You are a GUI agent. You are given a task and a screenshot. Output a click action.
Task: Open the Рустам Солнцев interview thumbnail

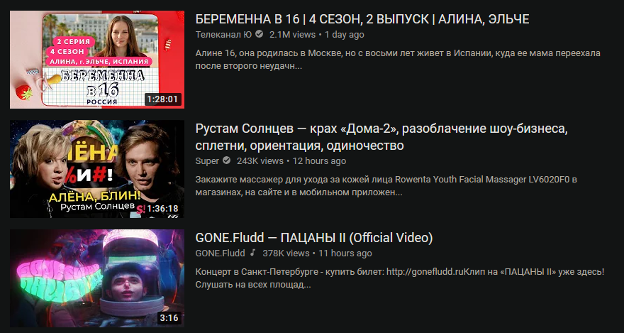tap(97, 169)
